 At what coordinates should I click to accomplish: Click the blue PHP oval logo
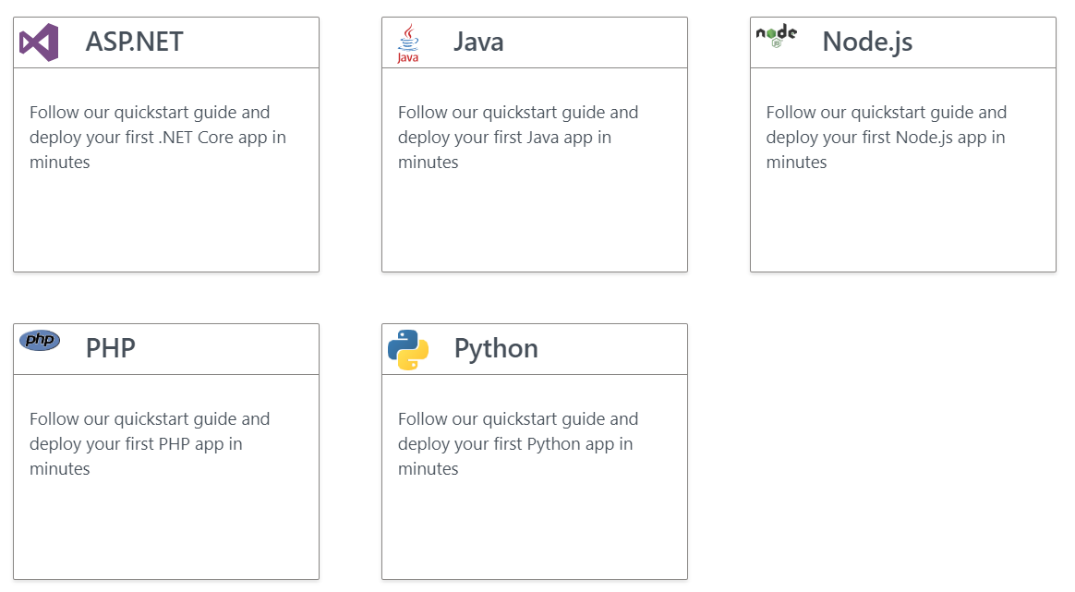coord(40,341)
